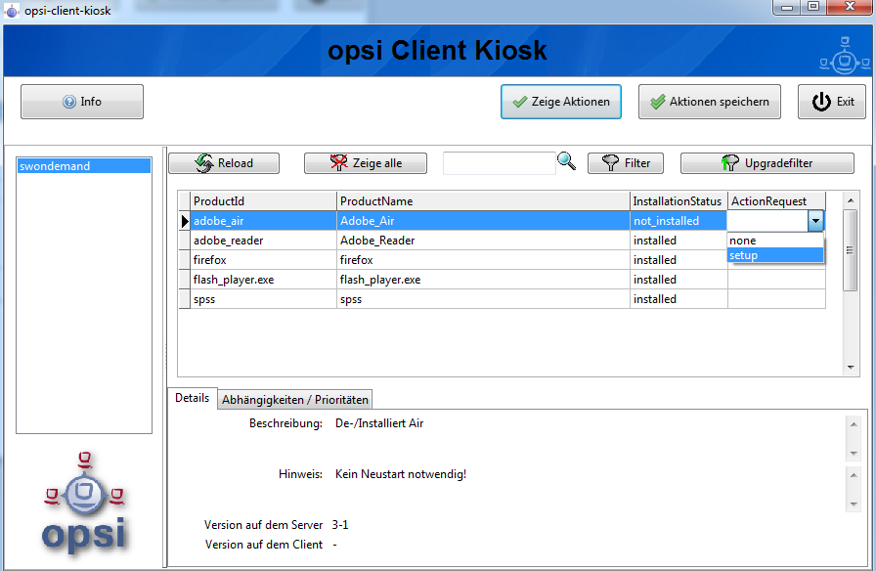The width and height of the screenshot is (876, 571).
Task: Maximize the opsi-client-kiosk window
Action: coord(813,7)
